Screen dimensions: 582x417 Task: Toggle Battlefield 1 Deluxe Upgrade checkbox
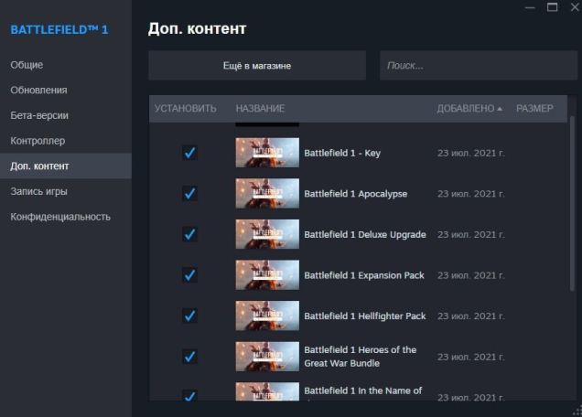tap(189, 234)
